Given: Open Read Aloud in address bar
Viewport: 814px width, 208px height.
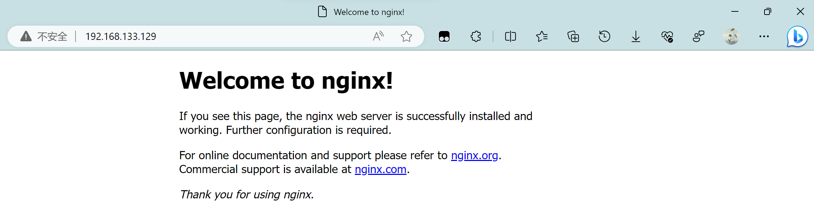Looking at the screenshot, I should click(x=378, y=36).
